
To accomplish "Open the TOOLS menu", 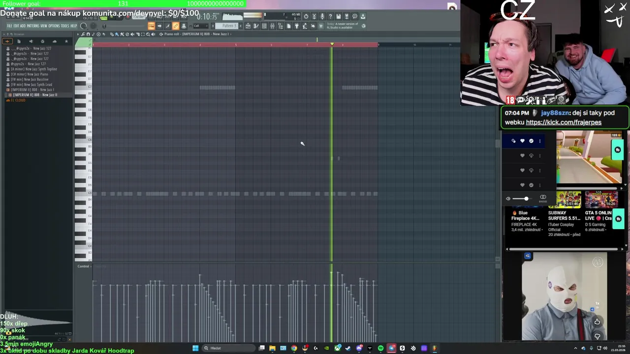I will 64,26.
